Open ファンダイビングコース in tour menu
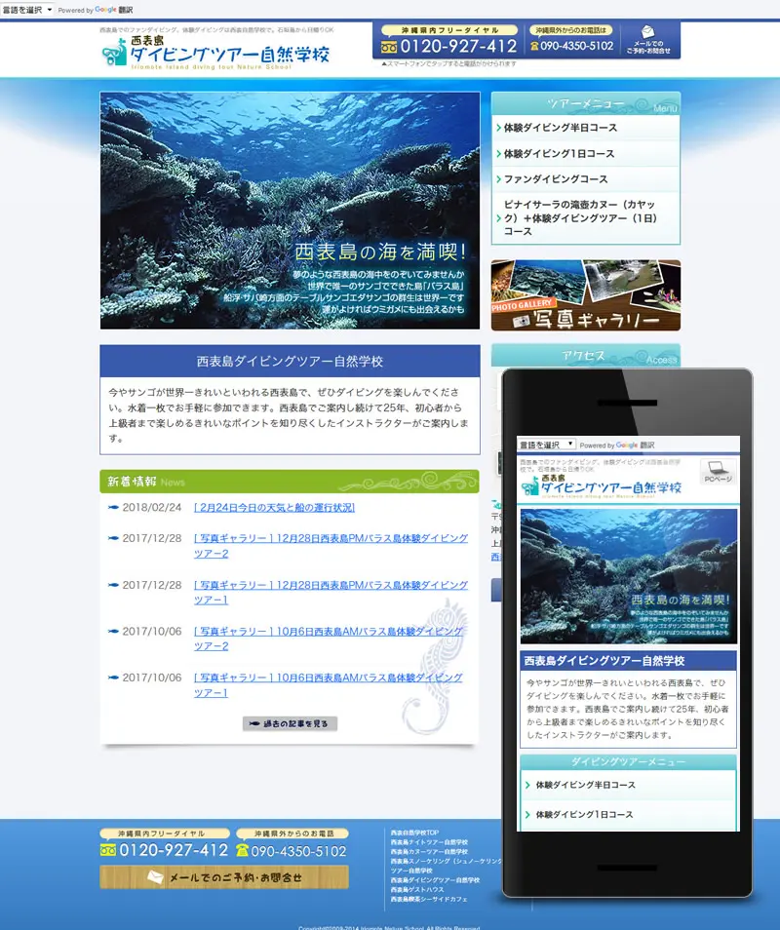Image resolution: width=780 pixels, height=930 pixels. click(585, 179)
